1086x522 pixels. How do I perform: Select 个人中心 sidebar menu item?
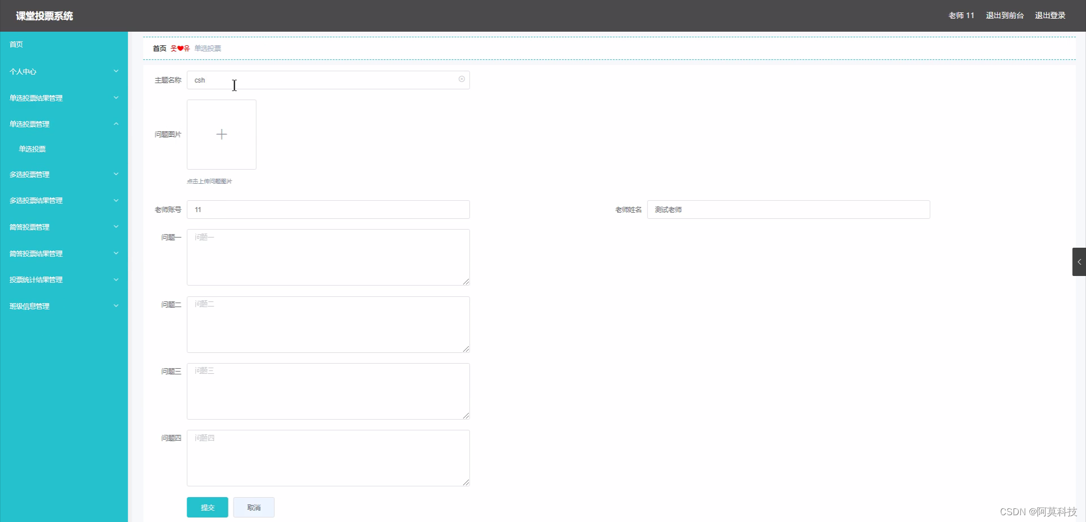(64, 71)
